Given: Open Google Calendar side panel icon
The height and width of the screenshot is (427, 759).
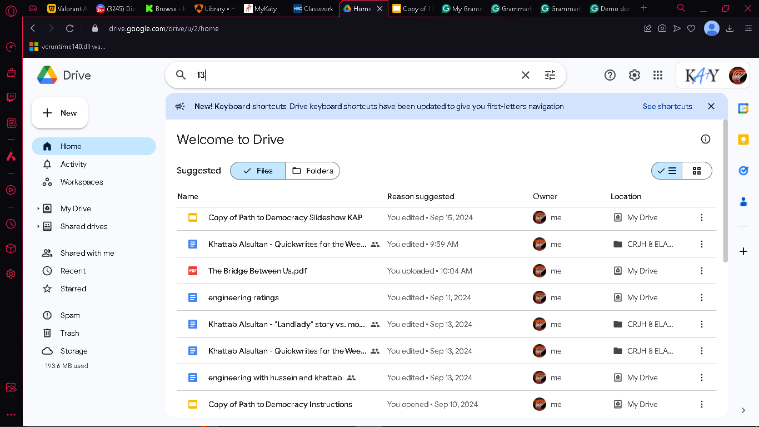Looking at the screenshot, I should [743, 108].
